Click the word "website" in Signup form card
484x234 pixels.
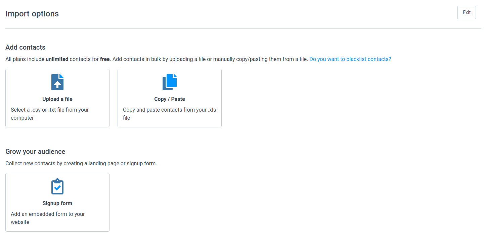click(20, 222)
